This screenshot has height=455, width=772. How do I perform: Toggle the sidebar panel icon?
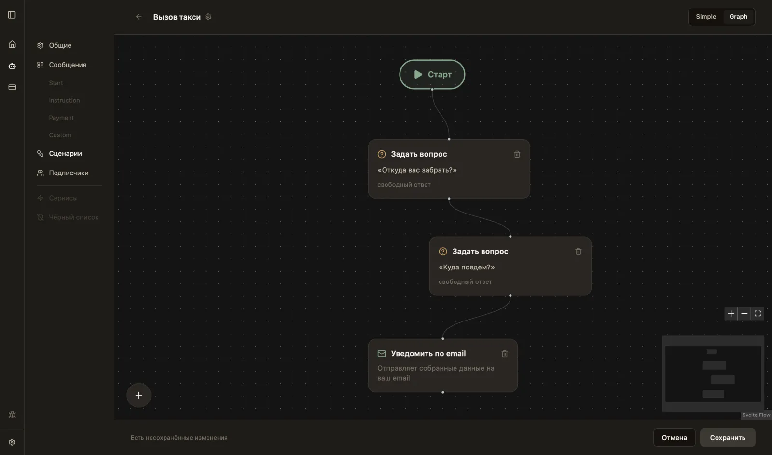[12, 15]
